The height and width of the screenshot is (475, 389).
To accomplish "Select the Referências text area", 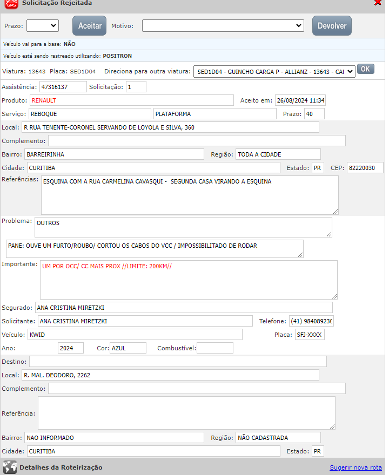I will [x=190, y=195].
